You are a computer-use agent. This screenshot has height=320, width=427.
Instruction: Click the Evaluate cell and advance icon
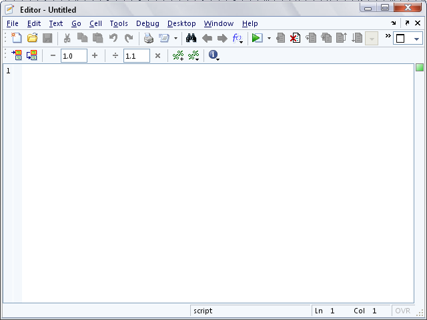32,56
